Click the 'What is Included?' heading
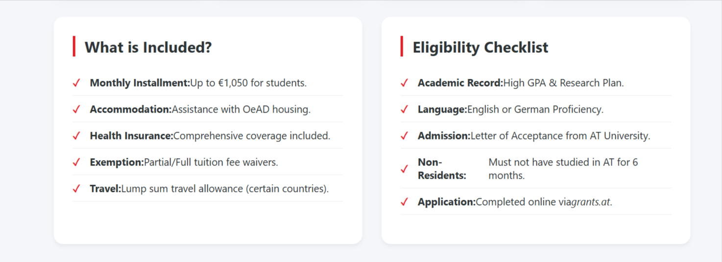The width and height of the screenshot is (722, 262). tap(148, 48)
